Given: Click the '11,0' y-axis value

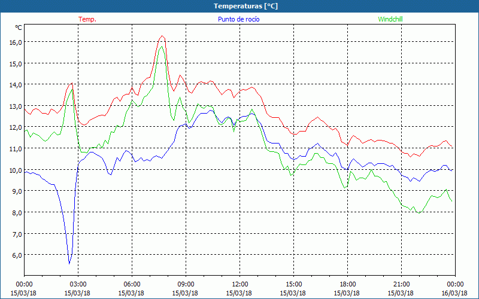Looking at the screenshot, I should coord(16,148).
